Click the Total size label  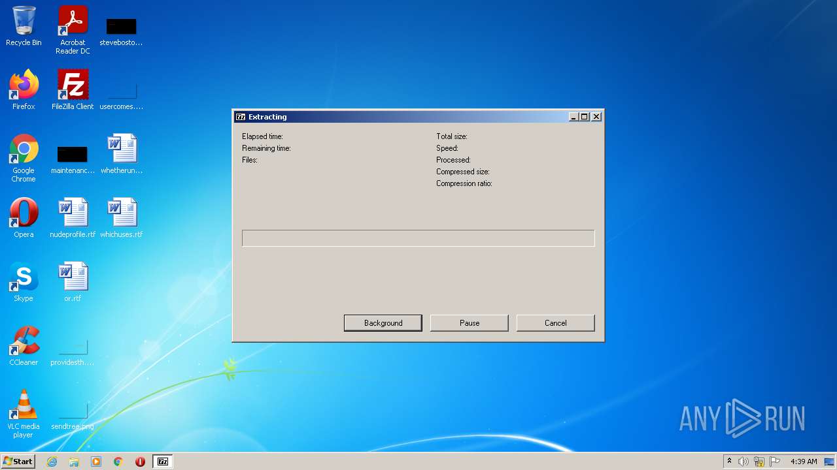click(x=452, y=136)
